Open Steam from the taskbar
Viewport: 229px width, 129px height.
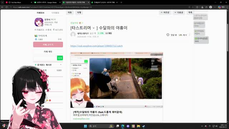pos(143,126)
